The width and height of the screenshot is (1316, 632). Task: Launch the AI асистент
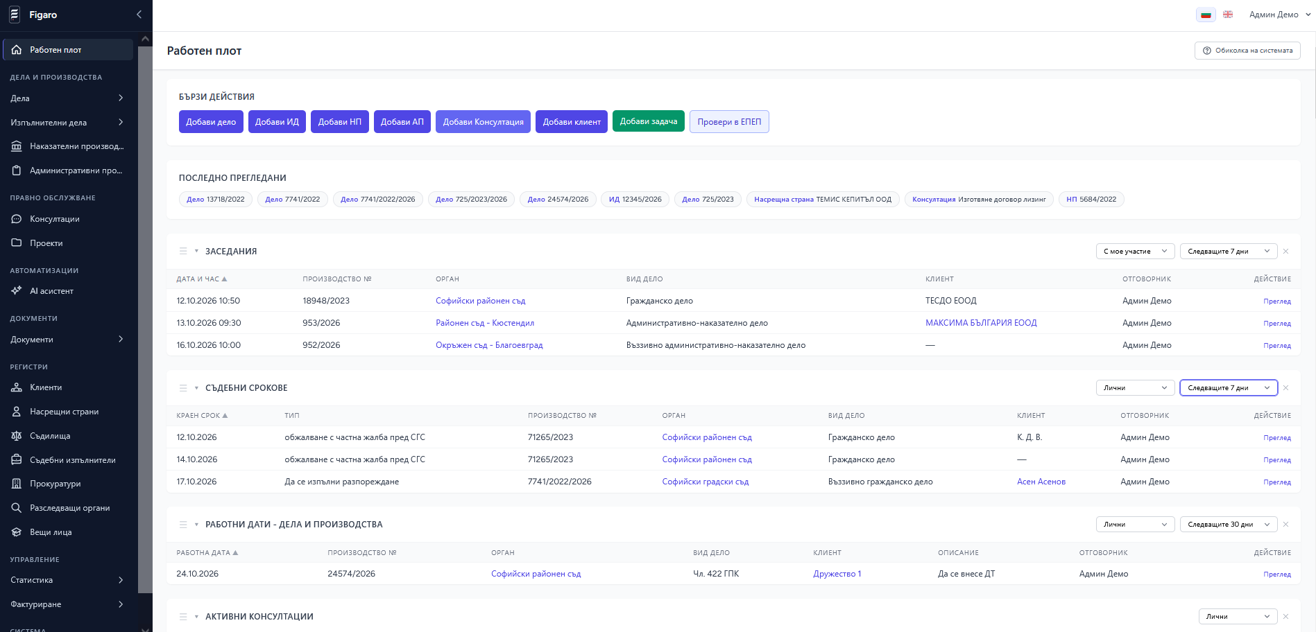point(68,291)
